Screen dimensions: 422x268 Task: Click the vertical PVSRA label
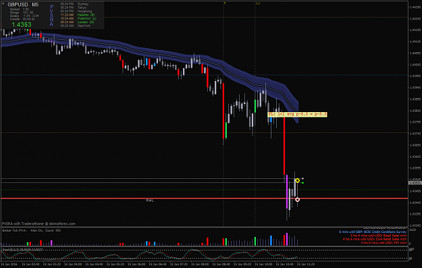pyautogui.click(x=51, y=16)
